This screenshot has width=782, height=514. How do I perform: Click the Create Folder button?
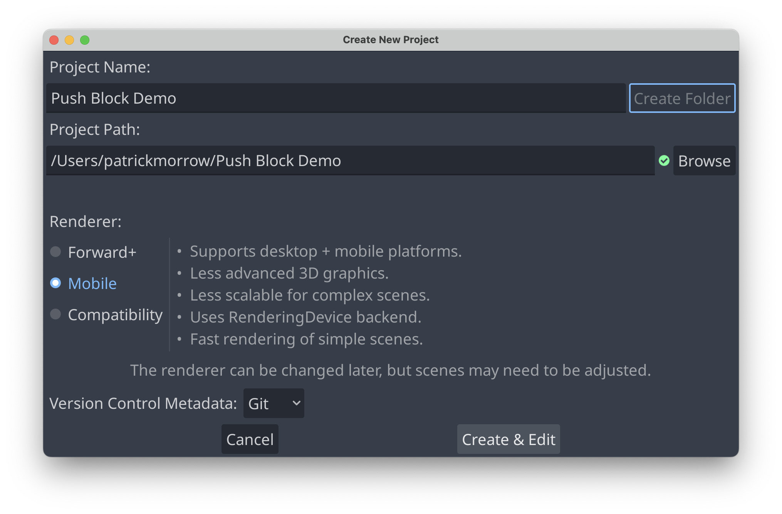tap(682, 98)
